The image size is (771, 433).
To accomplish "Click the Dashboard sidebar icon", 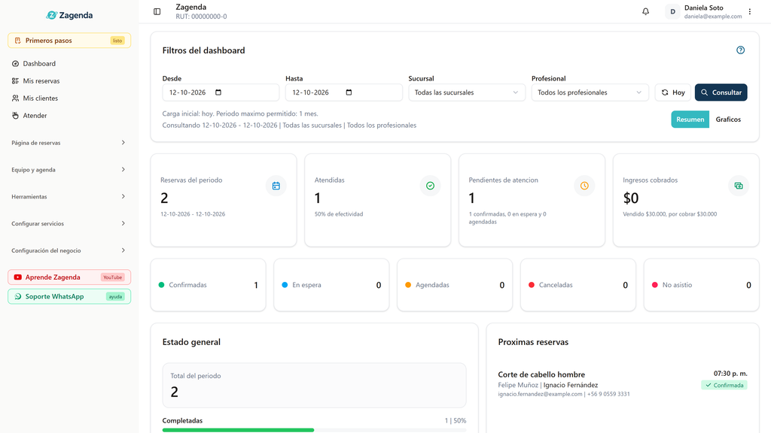I will pos(15,64).
